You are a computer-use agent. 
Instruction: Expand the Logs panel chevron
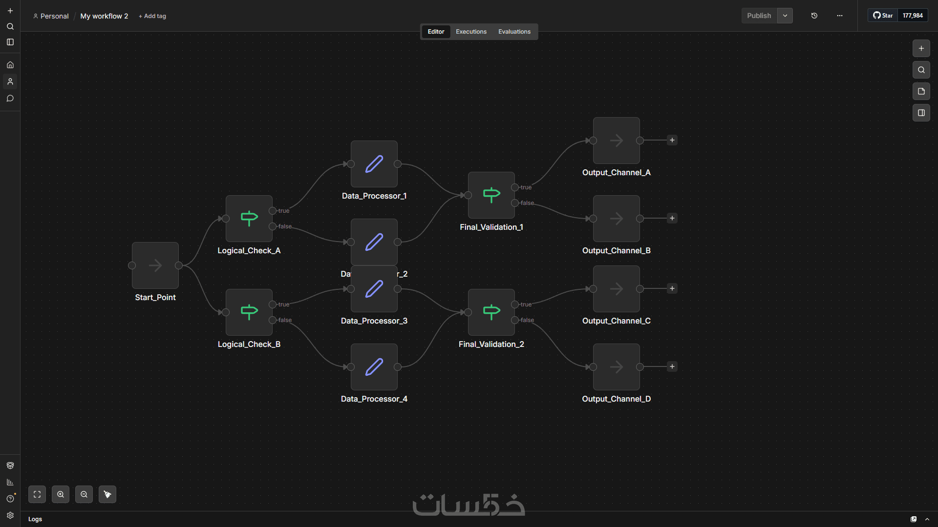(927, 519)
